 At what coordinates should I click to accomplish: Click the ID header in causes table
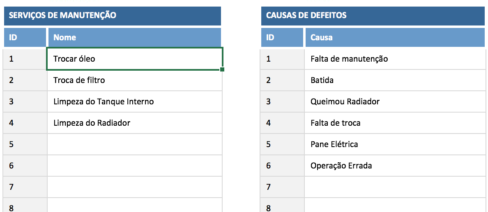click(x=282, y=37)
